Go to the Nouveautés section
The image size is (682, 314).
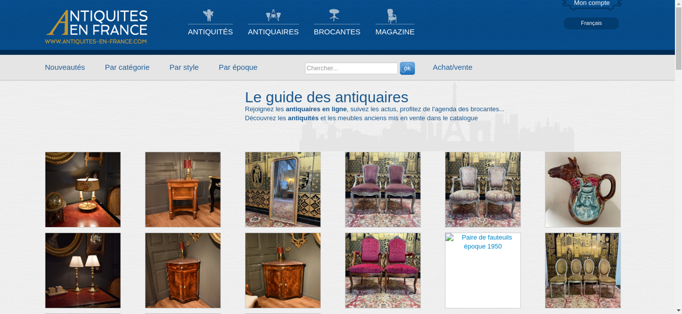pos(65,67)
